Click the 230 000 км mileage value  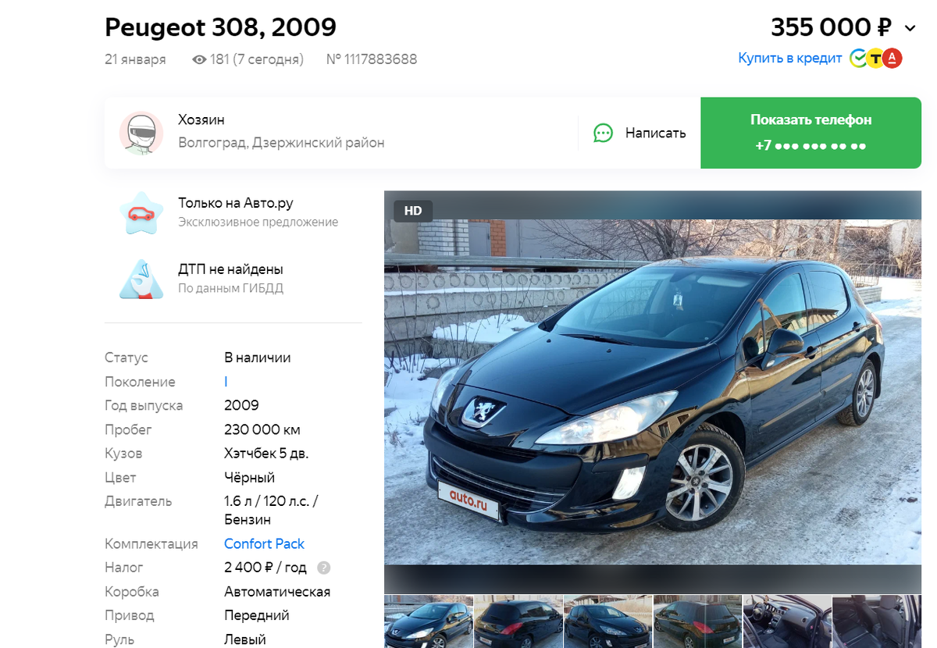[x=262, y=429]
